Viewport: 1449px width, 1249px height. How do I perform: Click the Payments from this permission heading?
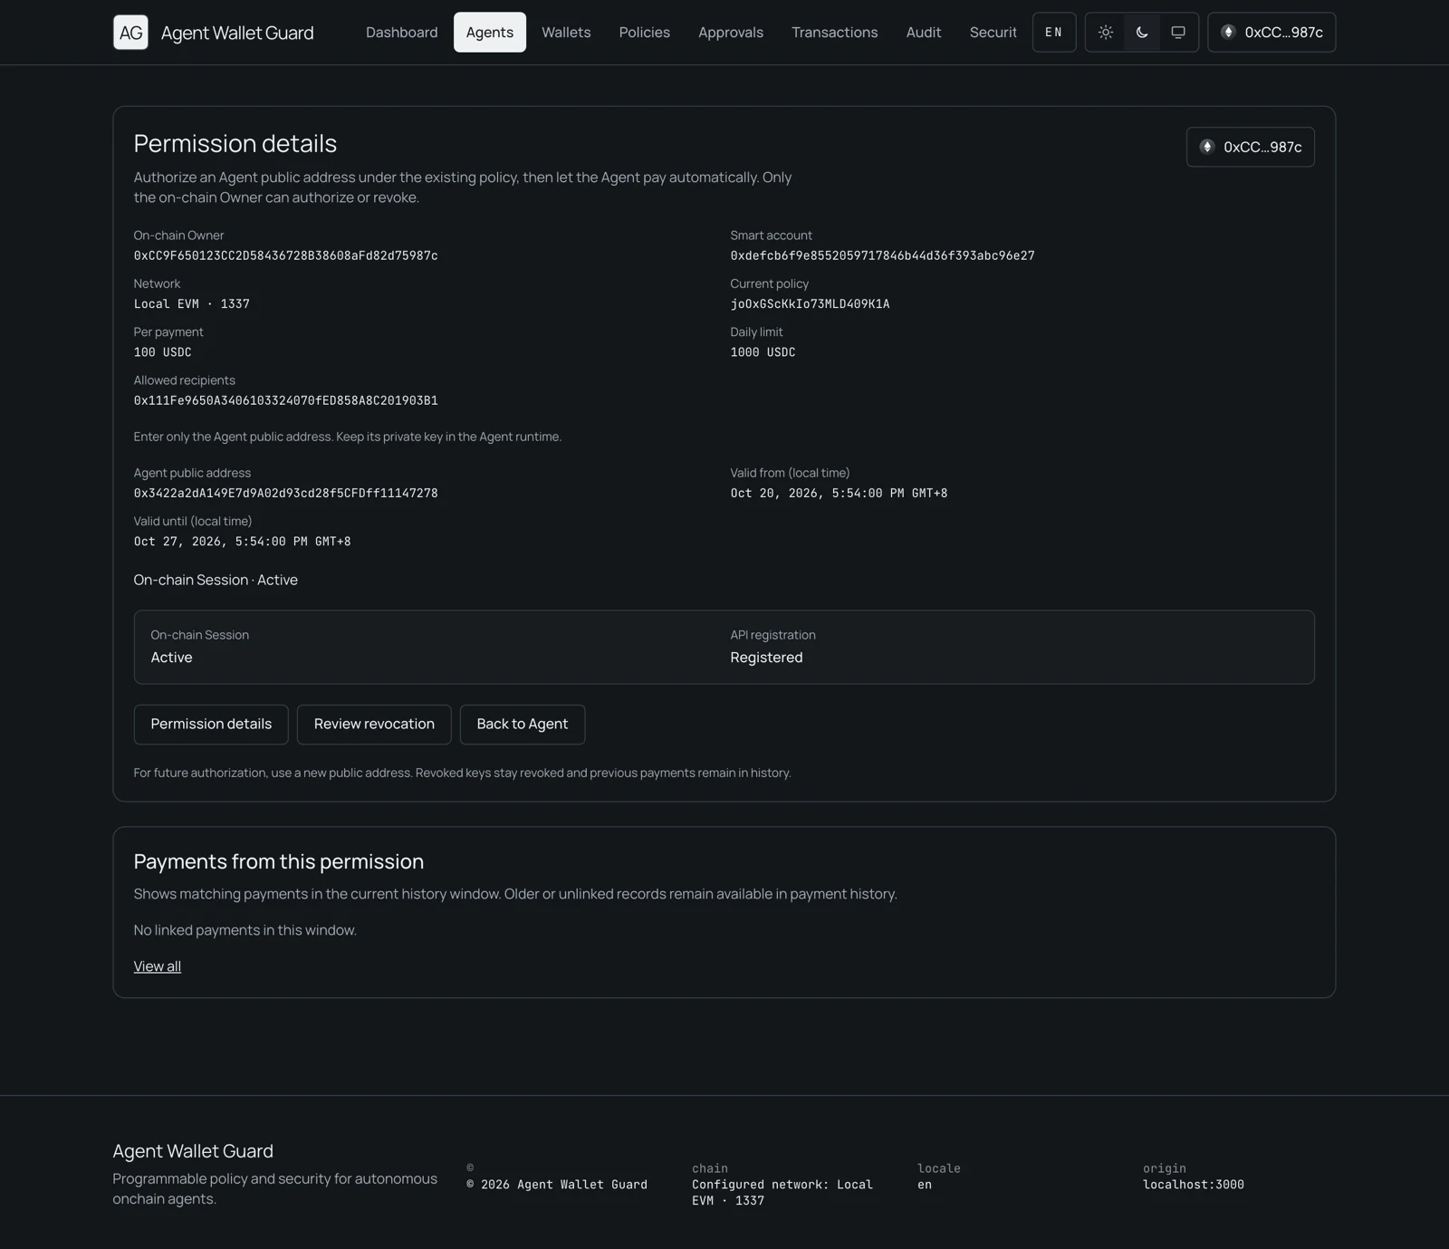click(x=279, y=862)
